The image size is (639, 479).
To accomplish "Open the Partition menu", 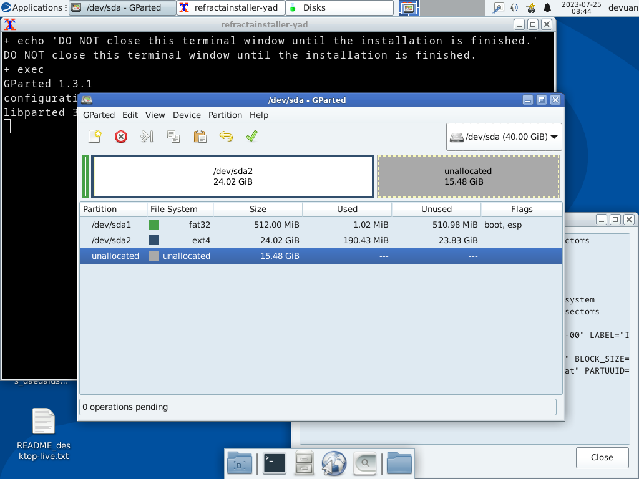I will pos(225,115).
